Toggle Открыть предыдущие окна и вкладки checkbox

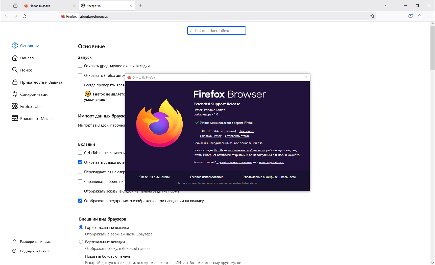(80, 66)
